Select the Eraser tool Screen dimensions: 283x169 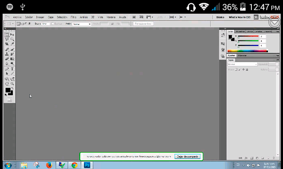[7, 59]
